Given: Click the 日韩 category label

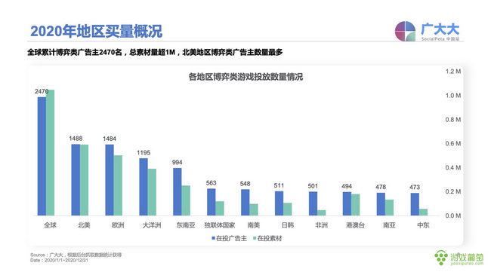Looking at the screenshot, I should click(288, 225).
